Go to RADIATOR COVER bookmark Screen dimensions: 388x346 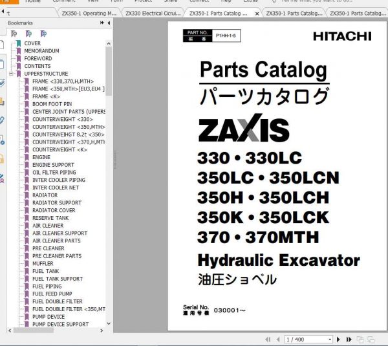[54, 210]
